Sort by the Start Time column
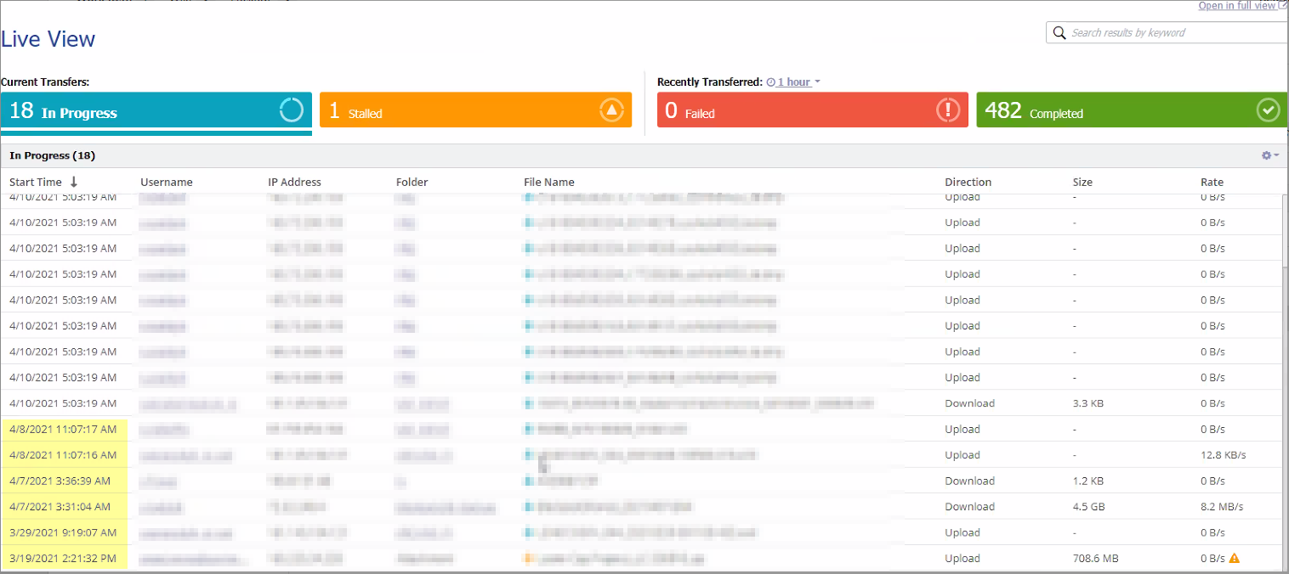 36,182
